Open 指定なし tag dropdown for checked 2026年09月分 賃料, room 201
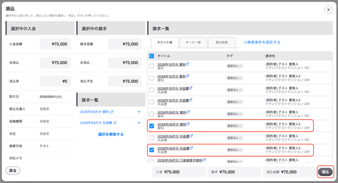 pos(235,126)
